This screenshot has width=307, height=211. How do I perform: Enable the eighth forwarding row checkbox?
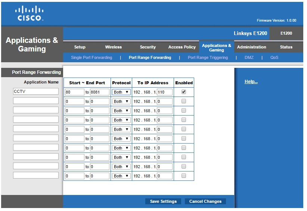[x=184, y=157]
